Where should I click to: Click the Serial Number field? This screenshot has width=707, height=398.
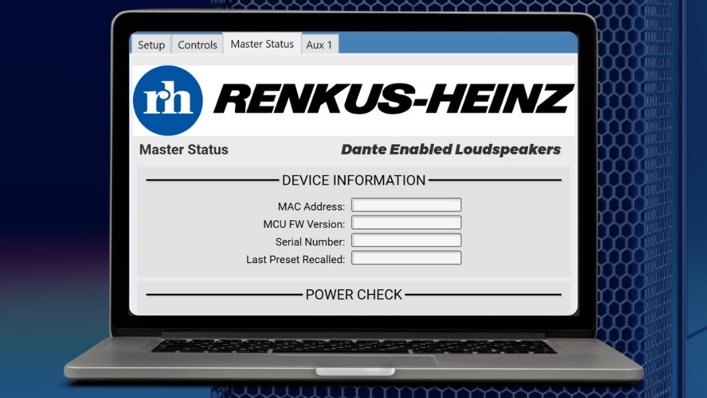pyautogui.click(x=407, y=240)
